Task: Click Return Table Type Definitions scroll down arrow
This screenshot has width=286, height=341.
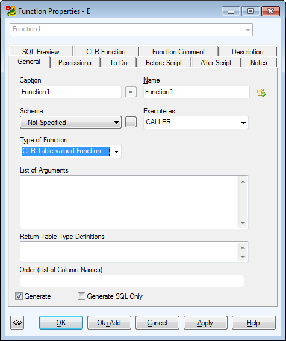Action: [x=243, y=257]
